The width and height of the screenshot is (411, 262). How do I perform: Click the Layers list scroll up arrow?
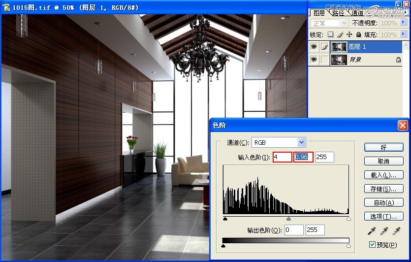pyautogui.click(x=406, y=45)
